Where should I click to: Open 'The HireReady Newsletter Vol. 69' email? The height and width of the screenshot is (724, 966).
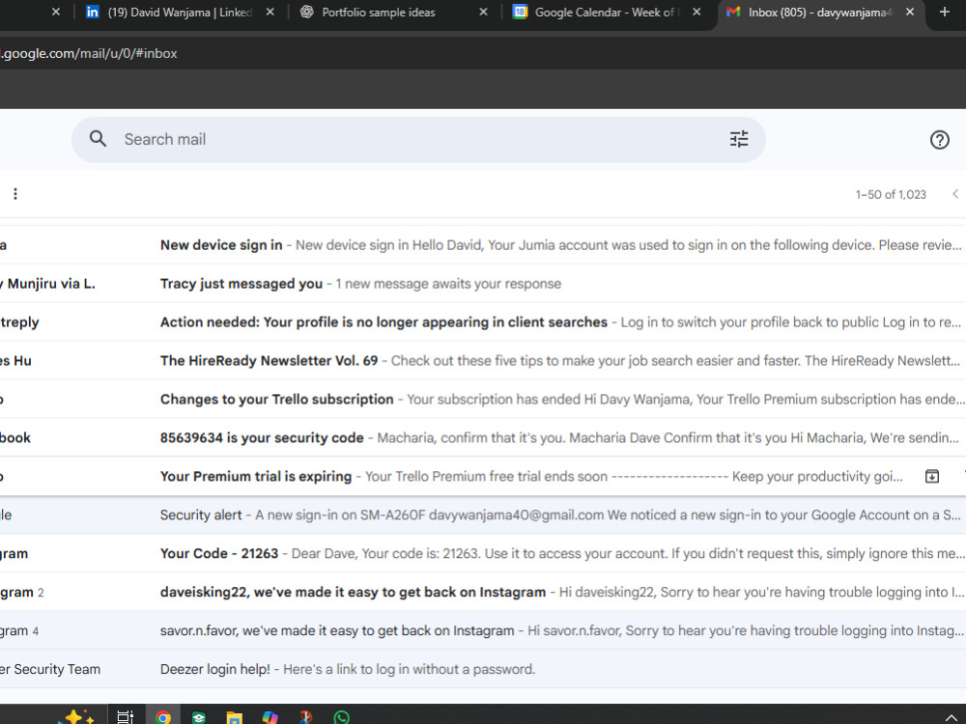tap(483, 361)
